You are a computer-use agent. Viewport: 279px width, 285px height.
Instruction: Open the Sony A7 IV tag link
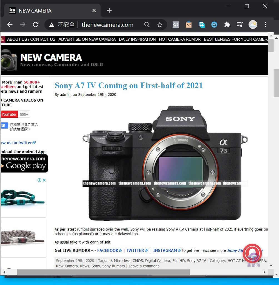pyautogui.click(x=196, y=261)
